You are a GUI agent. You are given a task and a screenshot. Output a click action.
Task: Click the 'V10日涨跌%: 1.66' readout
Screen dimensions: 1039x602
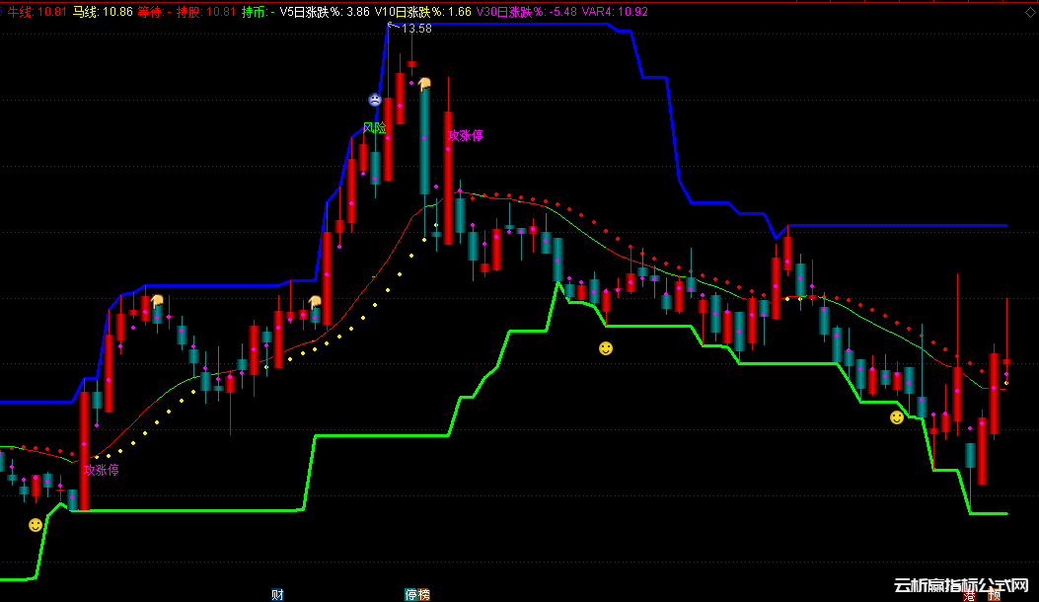coord(422,12)
